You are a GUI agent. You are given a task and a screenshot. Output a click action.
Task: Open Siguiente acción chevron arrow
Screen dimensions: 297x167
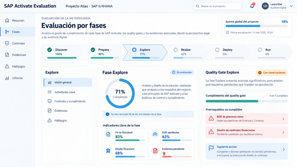pyautogui.click(x=284, y=149)
